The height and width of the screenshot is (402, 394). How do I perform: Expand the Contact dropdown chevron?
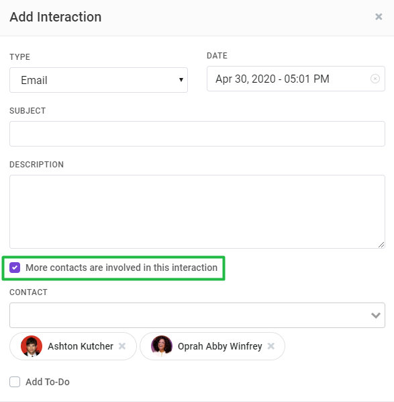(x=376, y=315)
